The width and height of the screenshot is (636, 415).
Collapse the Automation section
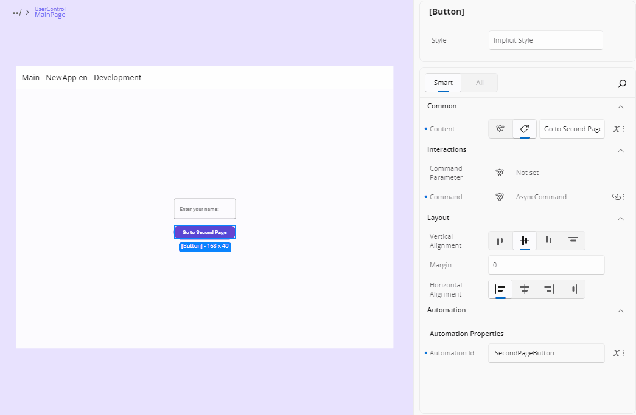[x=620, y=310]
